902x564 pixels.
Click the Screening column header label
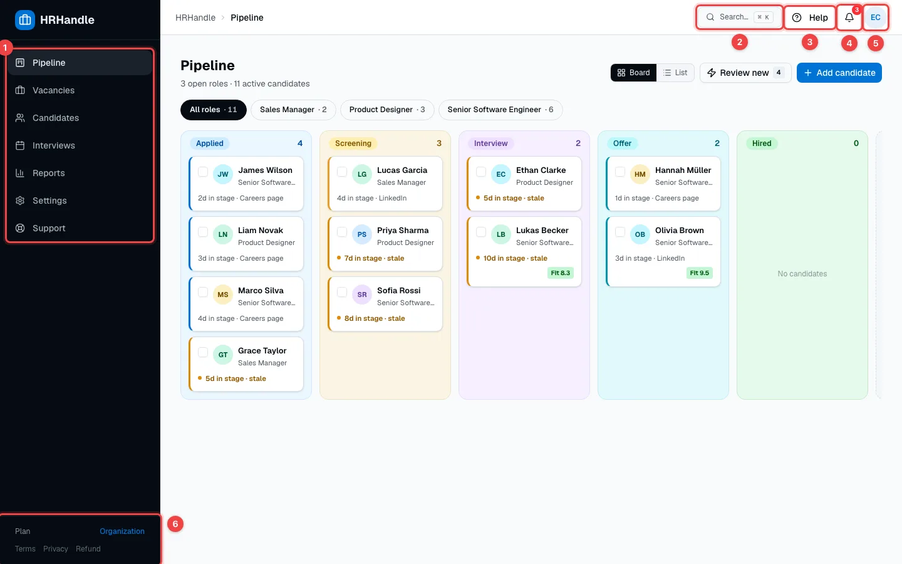point(353,144)
